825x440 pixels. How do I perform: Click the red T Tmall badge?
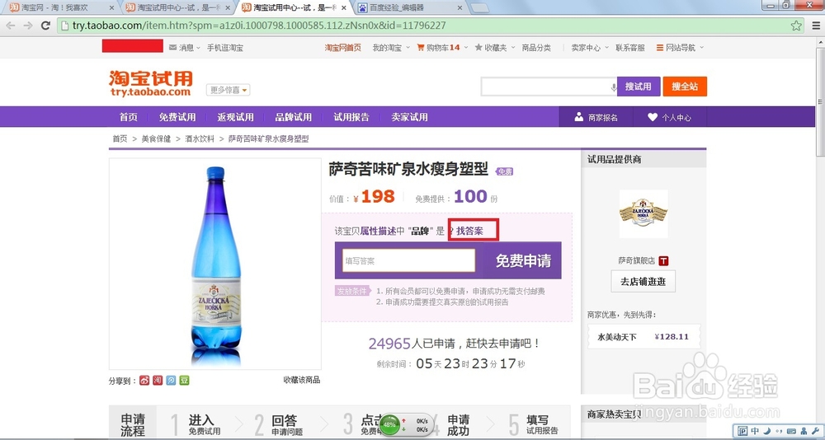coord(663,260)
